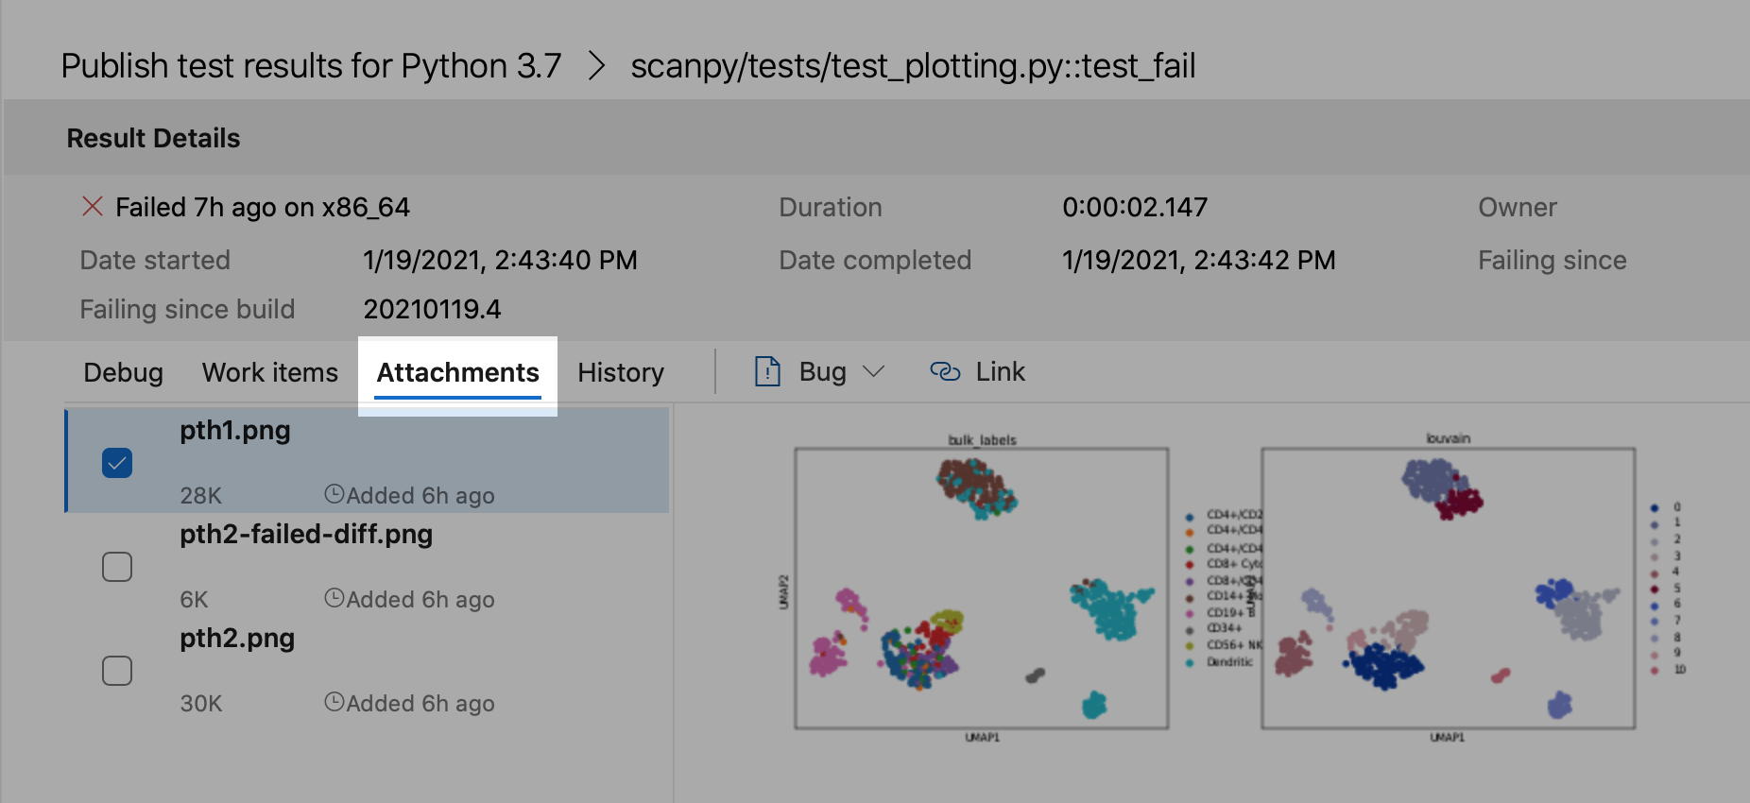1750x803 pixels.
Task: Open the Debug tab
Action: coord(123,373)
